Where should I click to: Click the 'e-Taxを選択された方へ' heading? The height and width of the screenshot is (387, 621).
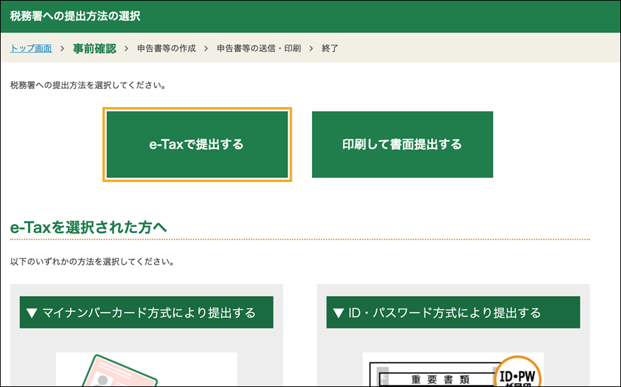click(88, 227)
